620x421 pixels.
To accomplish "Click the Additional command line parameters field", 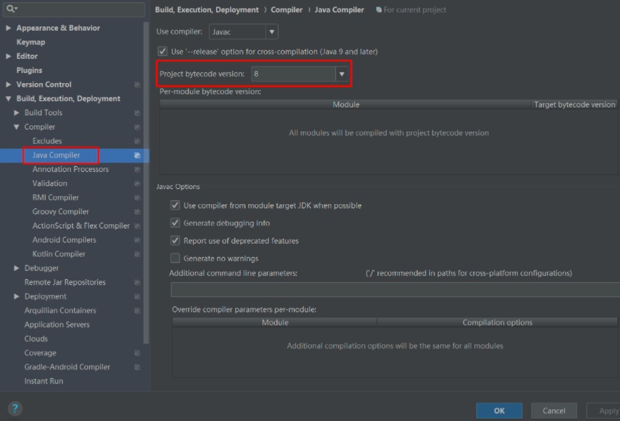I will (x=393, y=290).
